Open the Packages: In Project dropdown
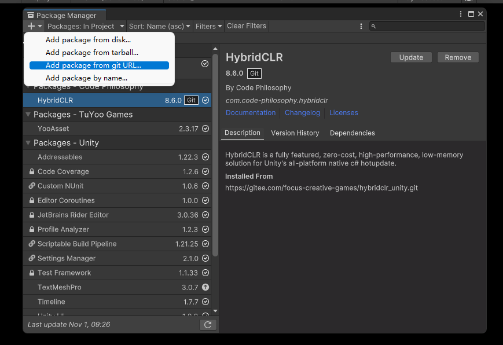The image size is (503, 345). [86, 26]
